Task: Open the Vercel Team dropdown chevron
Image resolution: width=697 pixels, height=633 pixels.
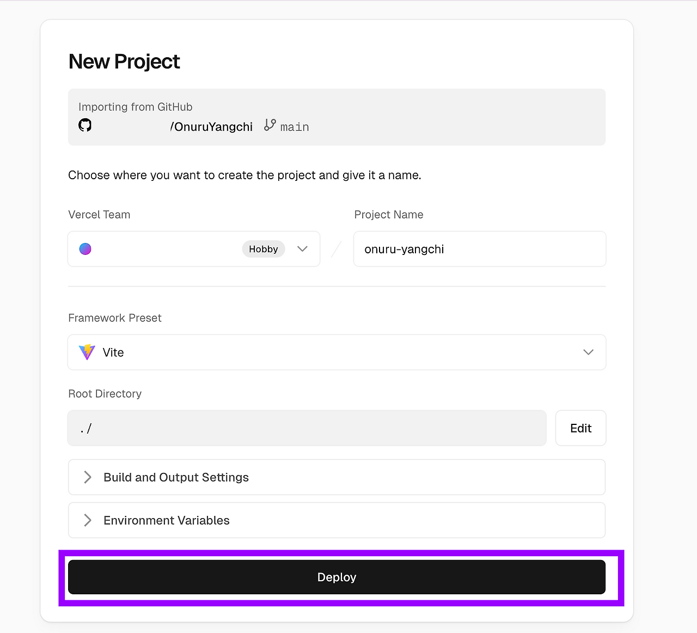Action: tap(302, 249)
